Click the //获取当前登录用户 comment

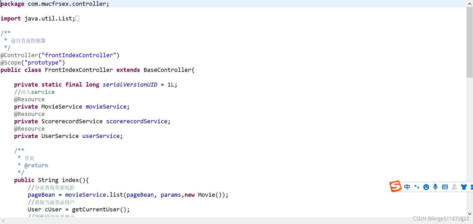click(x=51, y=202)
